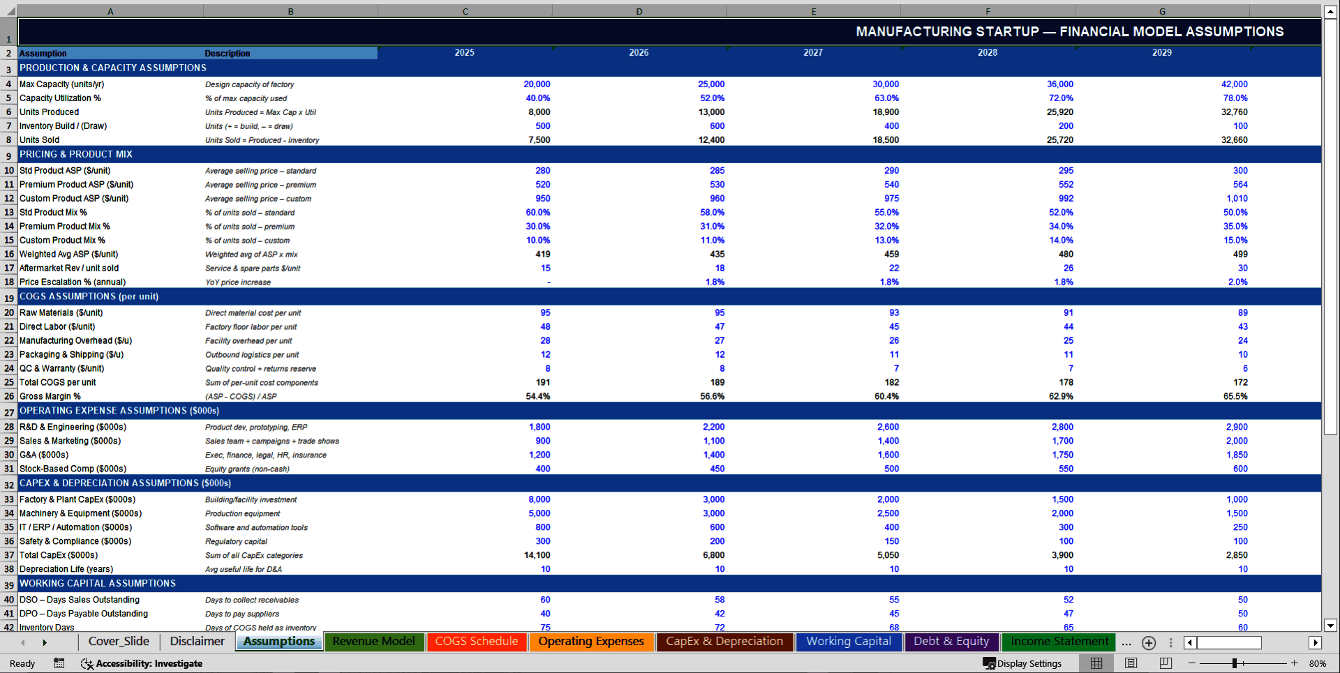
Task: Select Page Layout view icon
Action: point(1131,663)
